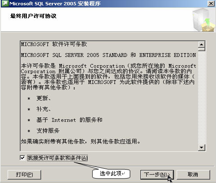Click the 打印(P) print button
Viewport: 216px width, 183px height.
pos(24,175)
